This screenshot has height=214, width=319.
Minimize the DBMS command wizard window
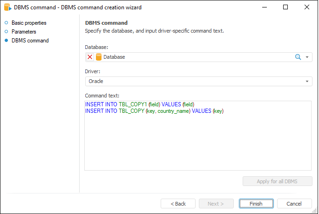(265, 7)
